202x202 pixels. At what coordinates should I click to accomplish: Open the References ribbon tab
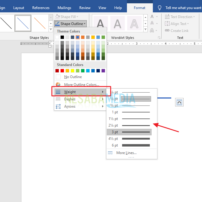coord(41,8)
